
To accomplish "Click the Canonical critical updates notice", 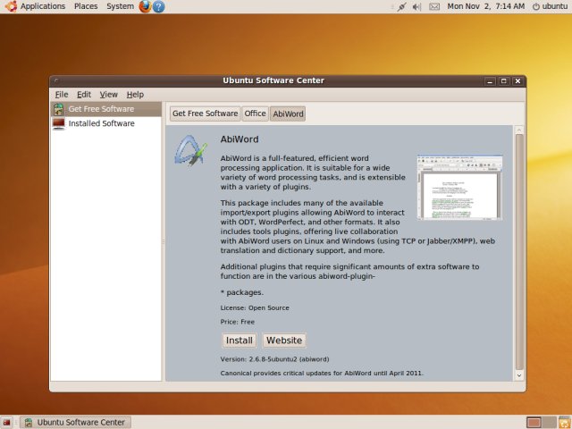I will click(x=322, y=374).
